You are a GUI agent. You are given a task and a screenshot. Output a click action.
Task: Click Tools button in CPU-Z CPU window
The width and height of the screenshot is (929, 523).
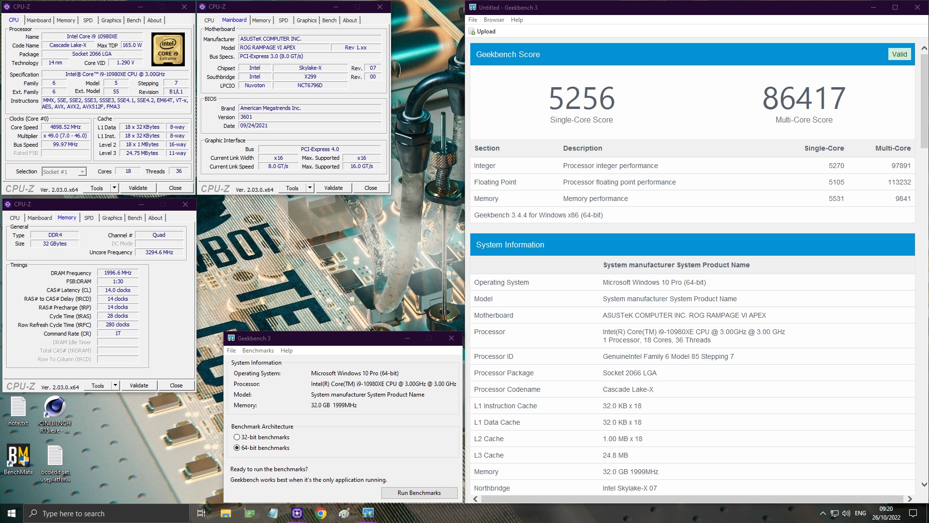coord(97,188)
